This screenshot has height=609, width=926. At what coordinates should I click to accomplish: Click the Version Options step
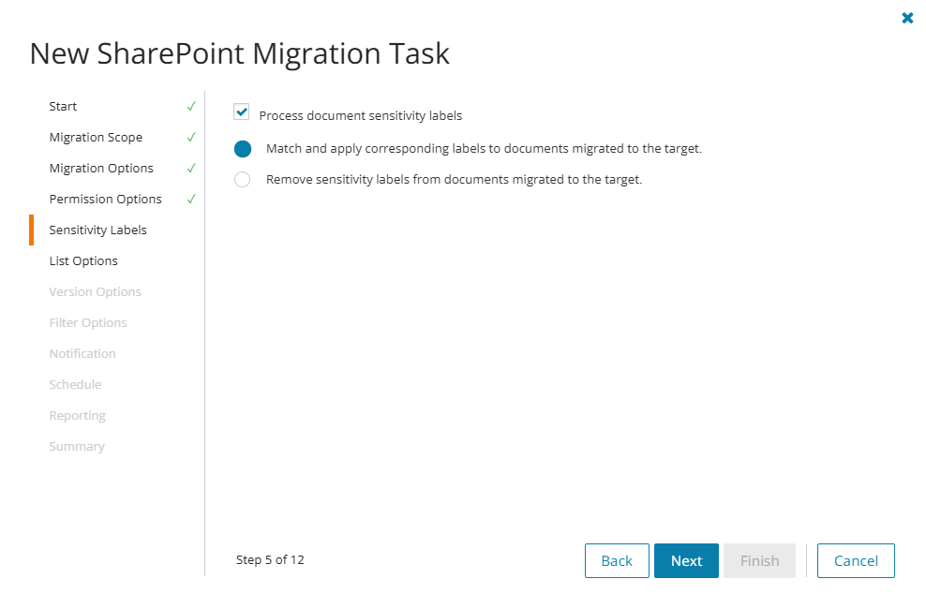point(95,292)
